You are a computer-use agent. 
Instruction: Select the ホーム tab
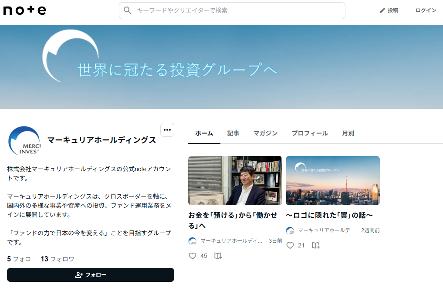tap(204, 133)
